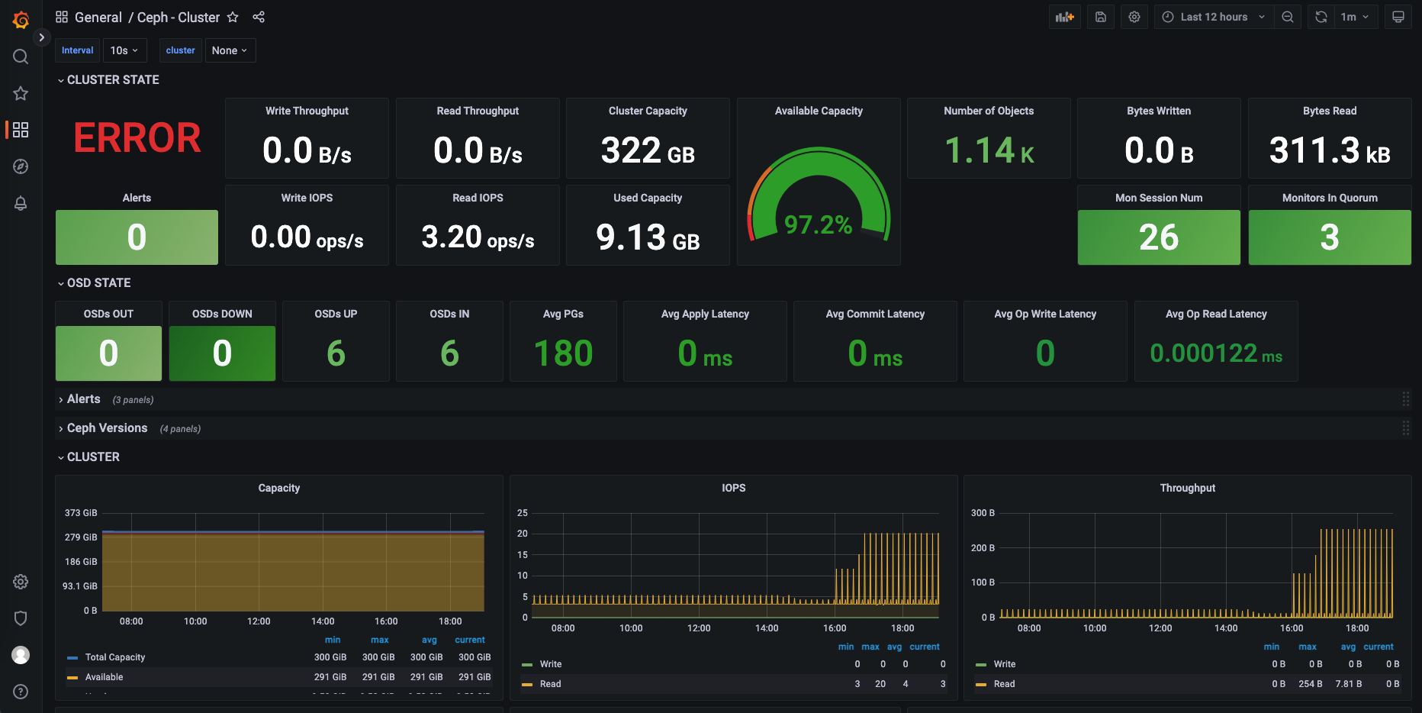Click the Ceph - Cluster title
The height and width of the screenshot is (713, 1422).
click(179, 17)
